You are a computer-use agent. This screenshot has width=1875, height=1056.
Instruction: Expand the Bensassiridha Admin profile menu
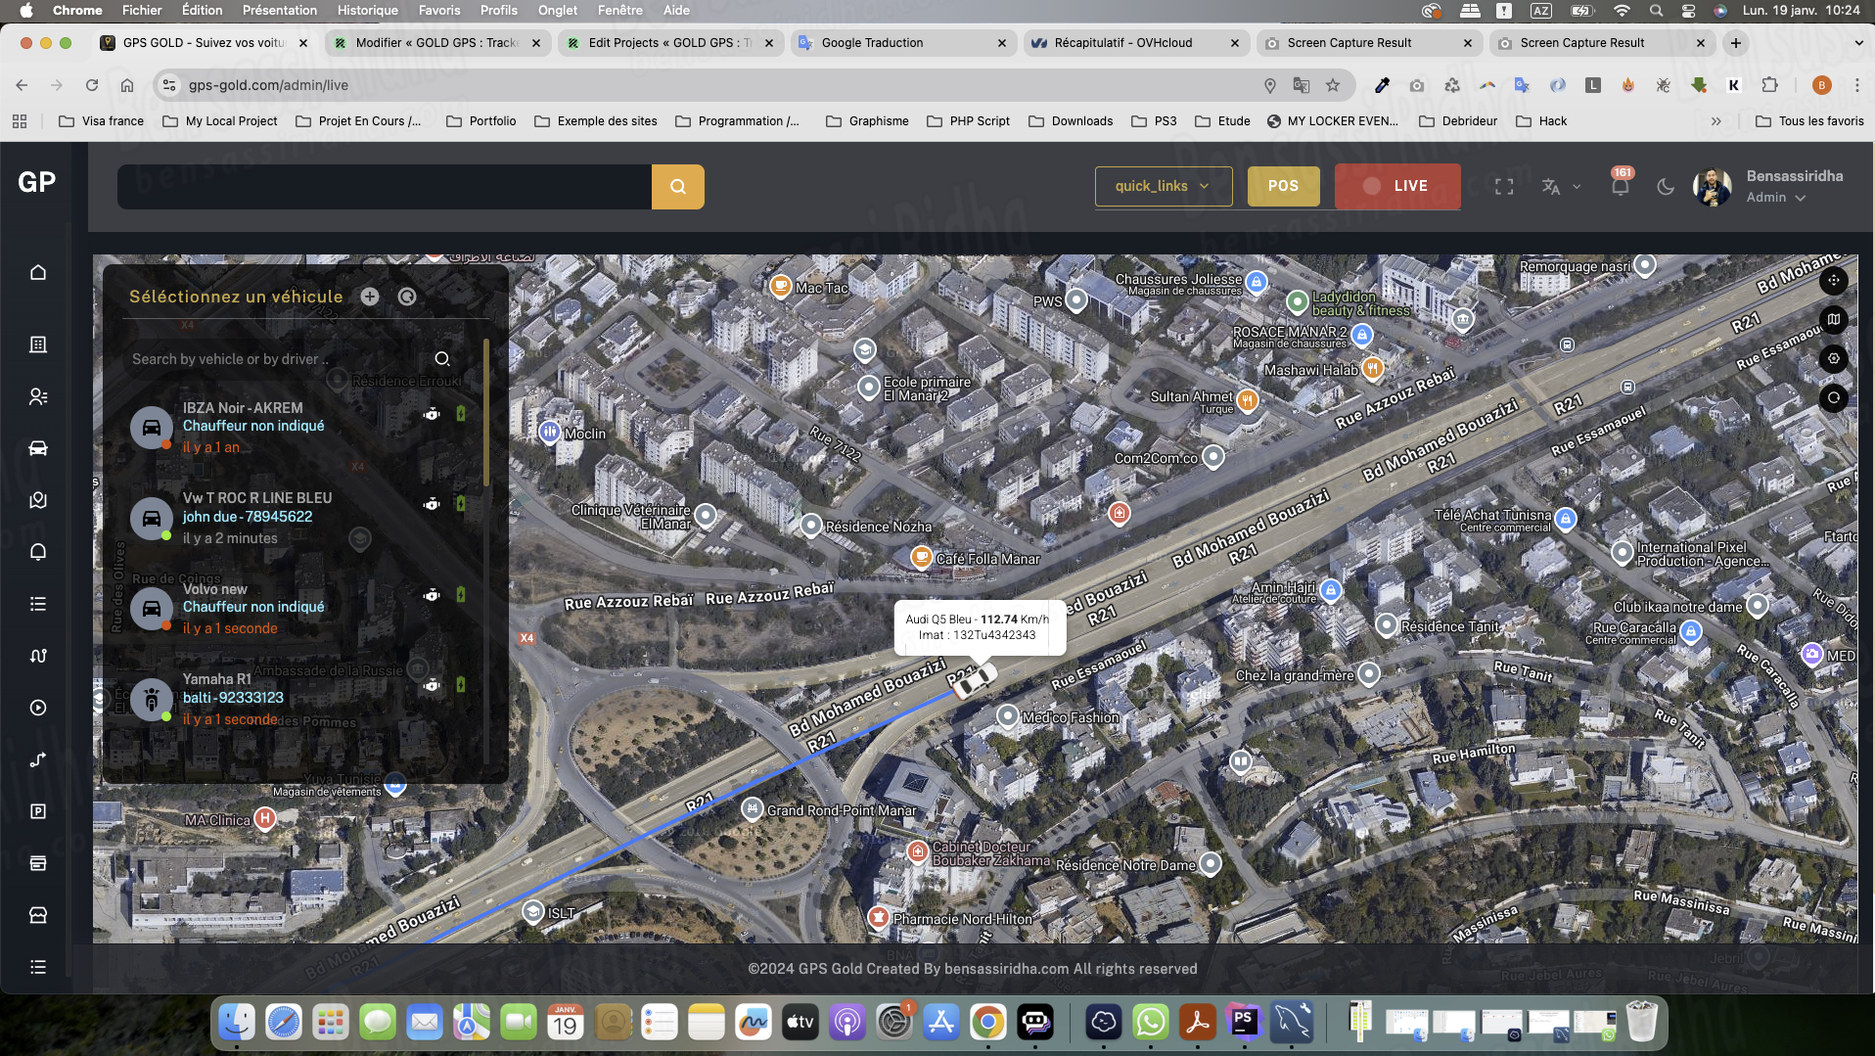tap(1775, 186)
